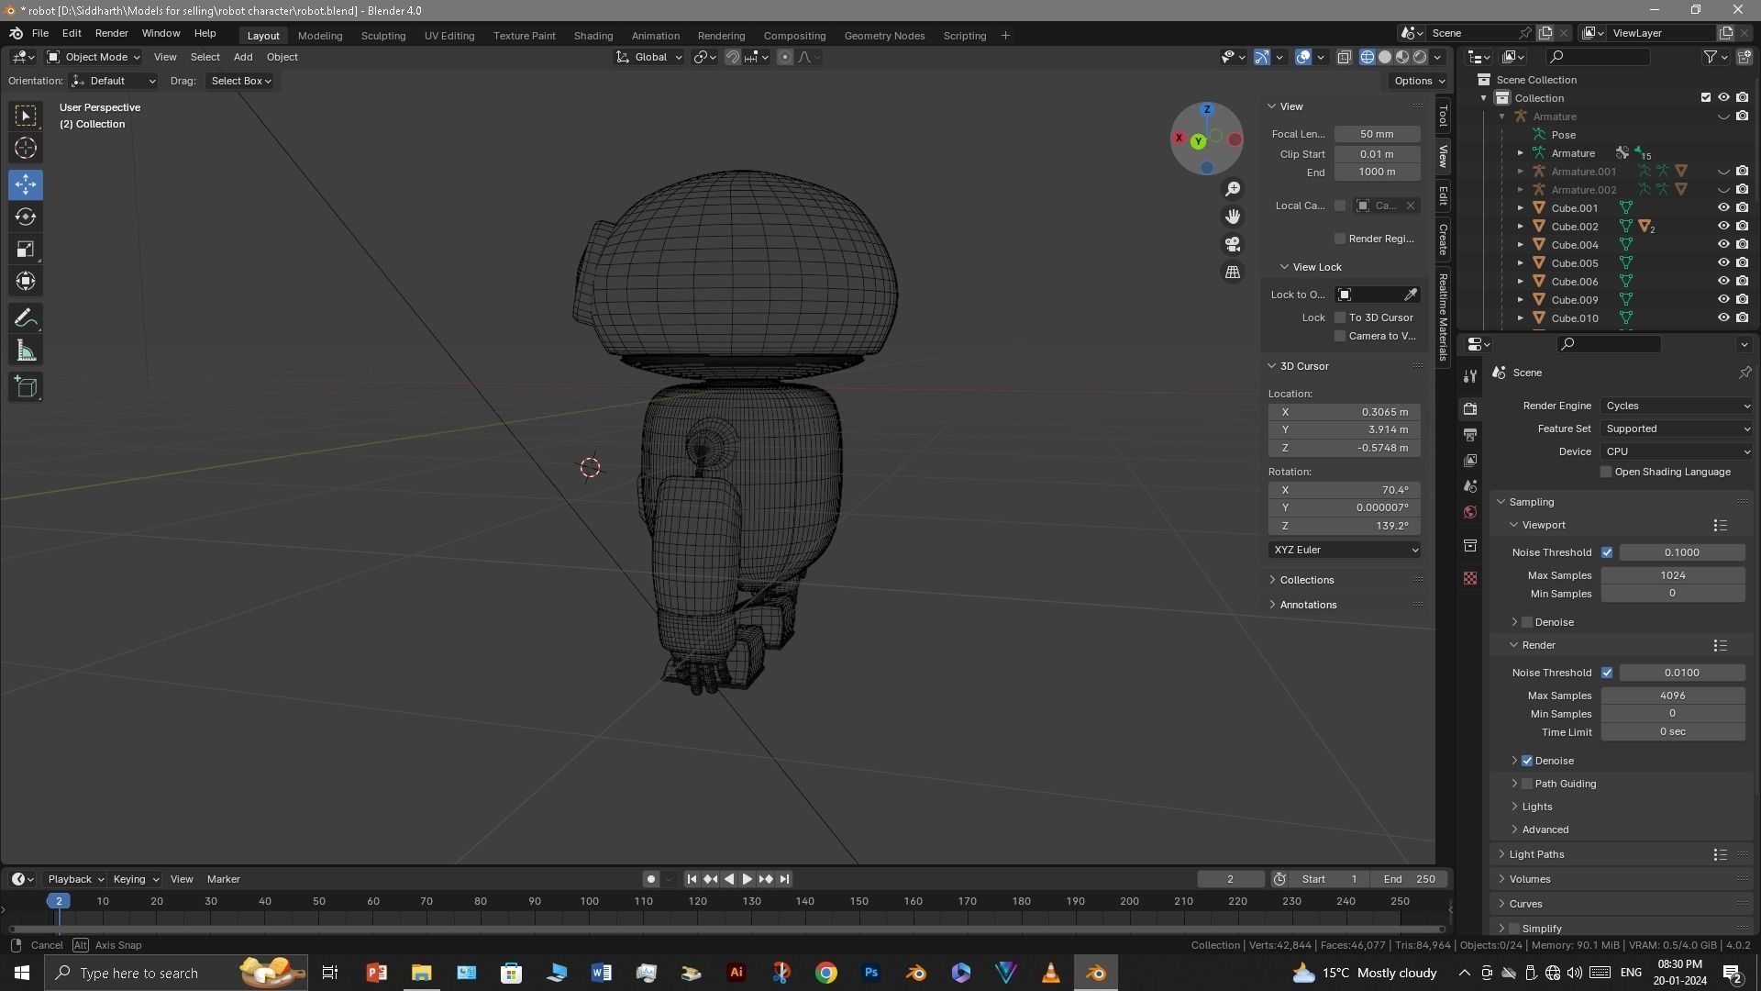Pick Lock to Object with eyedropper

[1411, 295]
